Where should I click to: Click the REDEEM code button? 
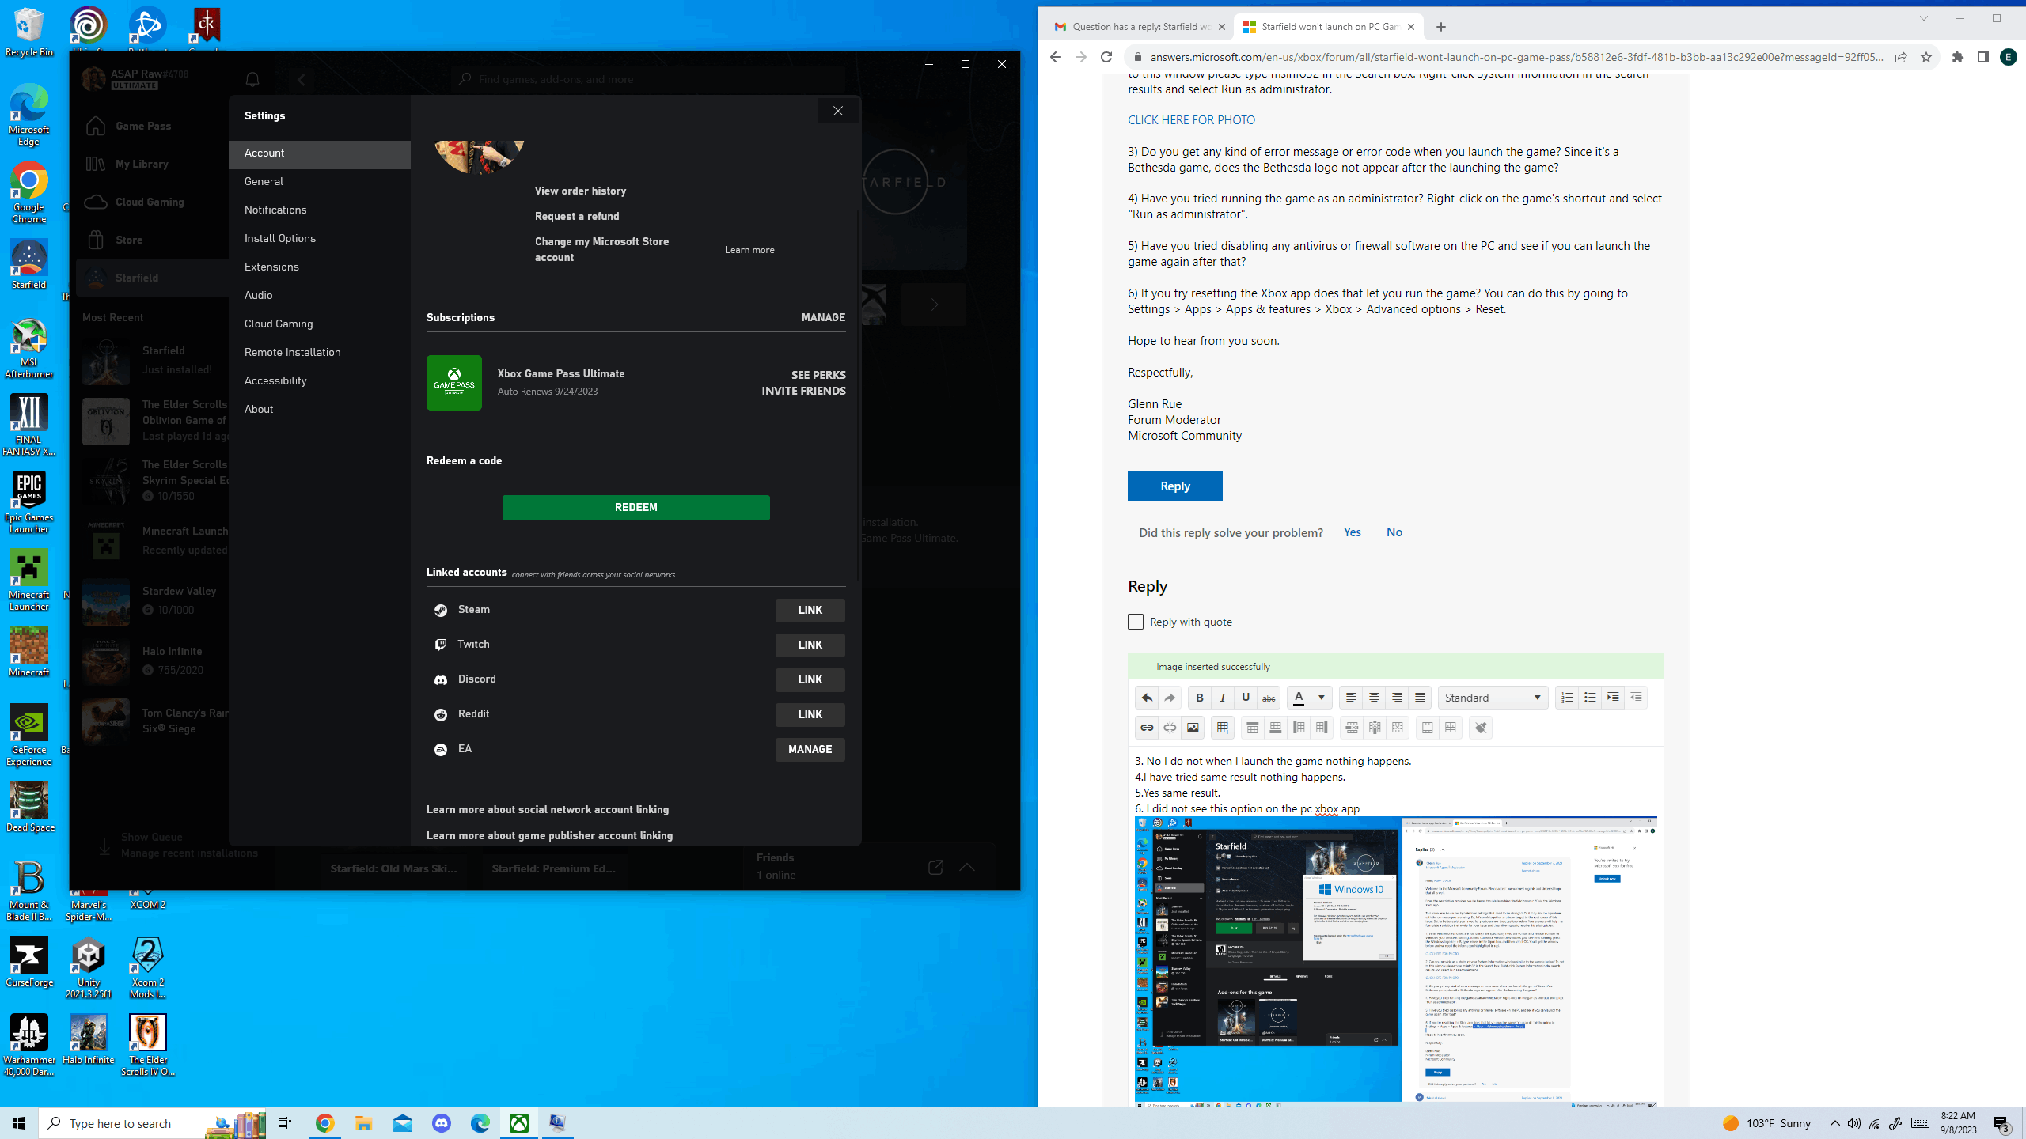click(636, 506)
